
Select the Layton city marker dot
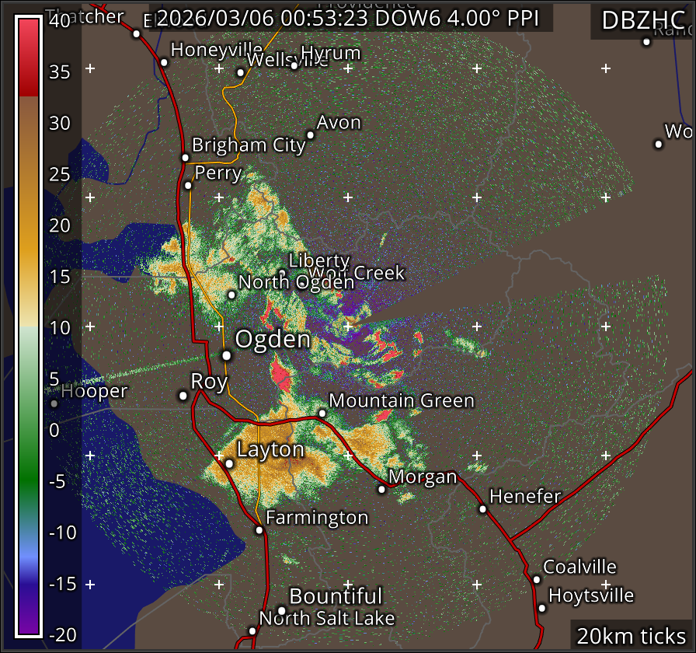[x=229, y=463]
